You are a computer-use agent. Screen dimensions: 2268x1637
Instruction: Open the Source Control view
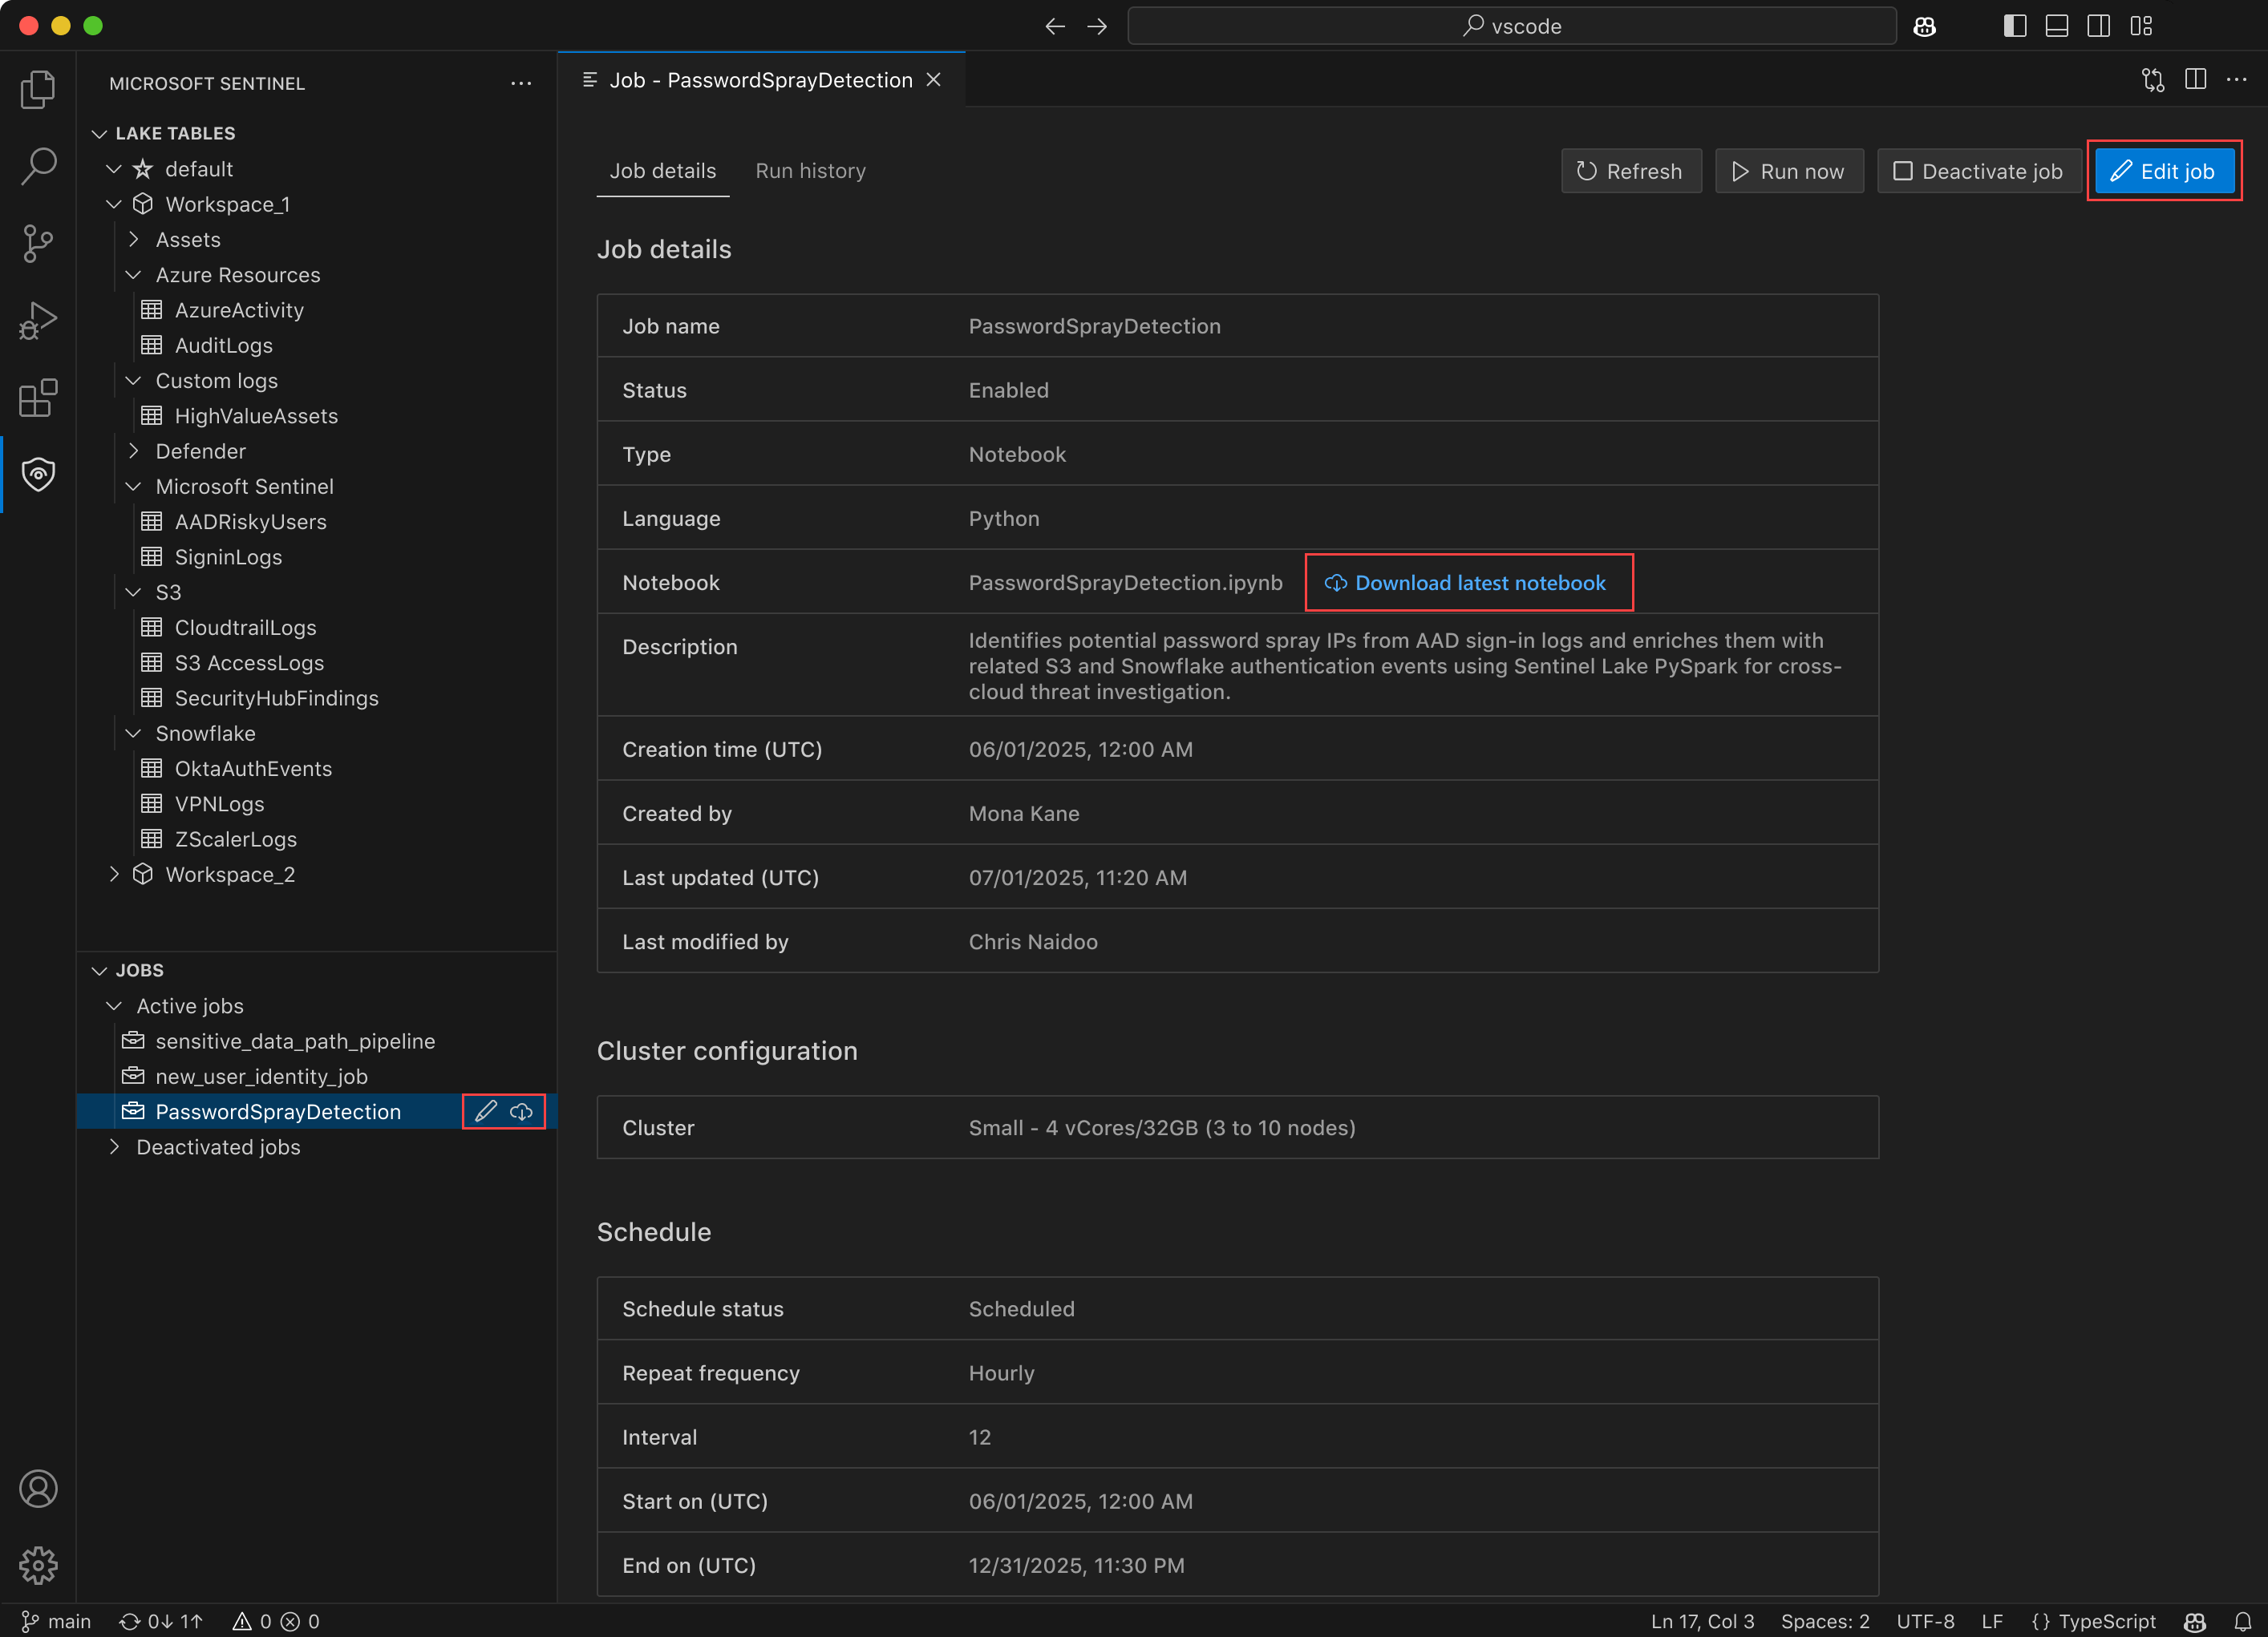click(38, 243)
